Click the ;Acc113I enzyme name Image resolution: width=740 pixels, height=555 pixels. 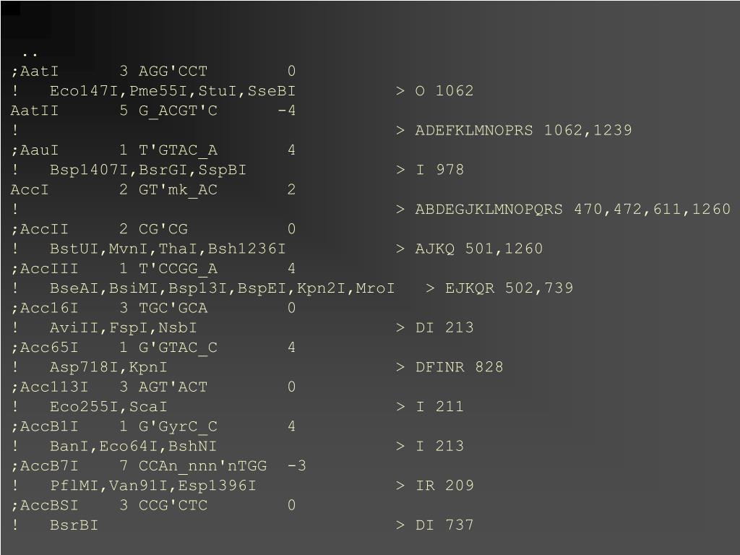pyautogui.click(x=50, y=387)
